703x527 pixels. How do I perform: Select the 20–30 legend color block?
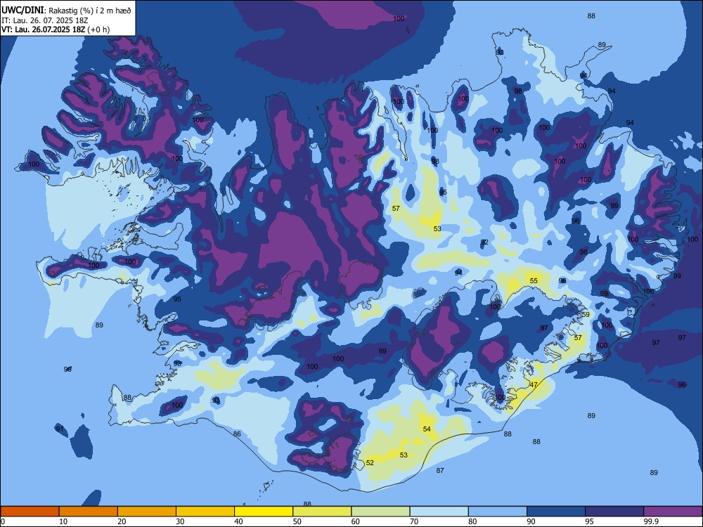[x=147, y=512]
